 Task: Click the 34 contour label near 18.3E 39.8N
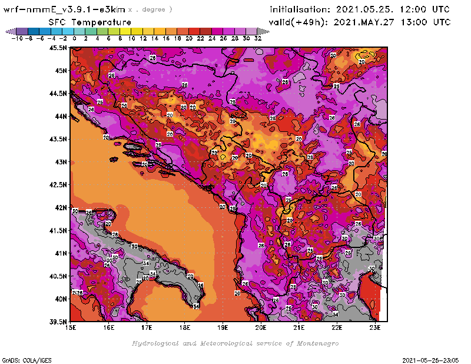tap(196, 306)
